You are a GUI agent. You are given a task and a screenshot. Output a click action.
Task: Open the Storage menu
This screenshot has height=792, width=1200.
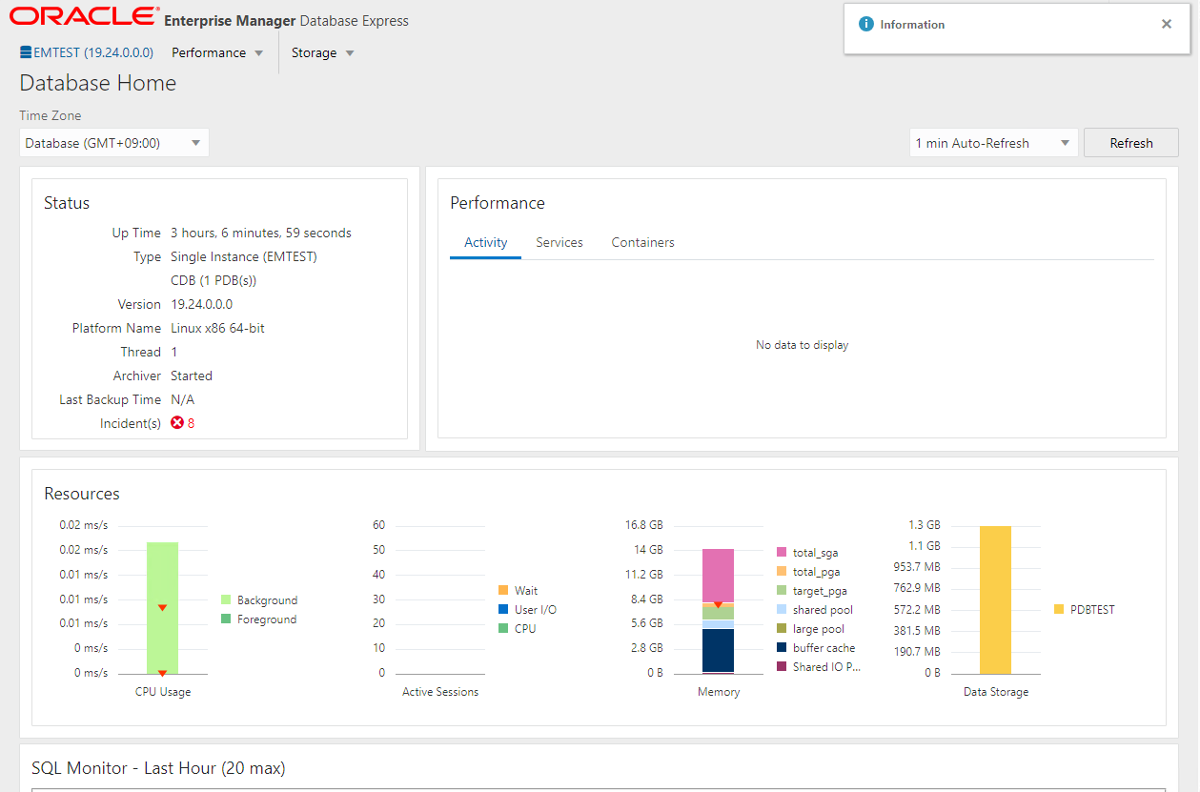click(315, 52)
